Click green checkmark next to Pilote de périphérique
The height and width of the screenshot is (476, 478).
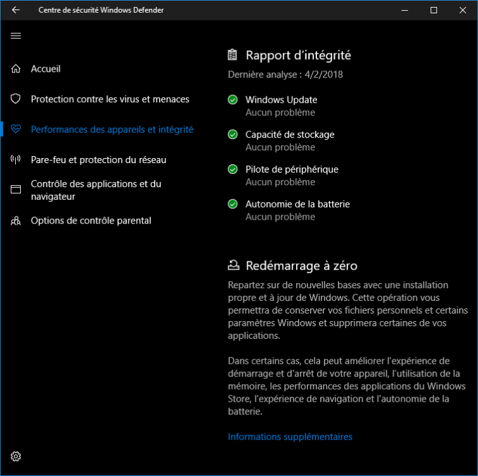point(233,169)
